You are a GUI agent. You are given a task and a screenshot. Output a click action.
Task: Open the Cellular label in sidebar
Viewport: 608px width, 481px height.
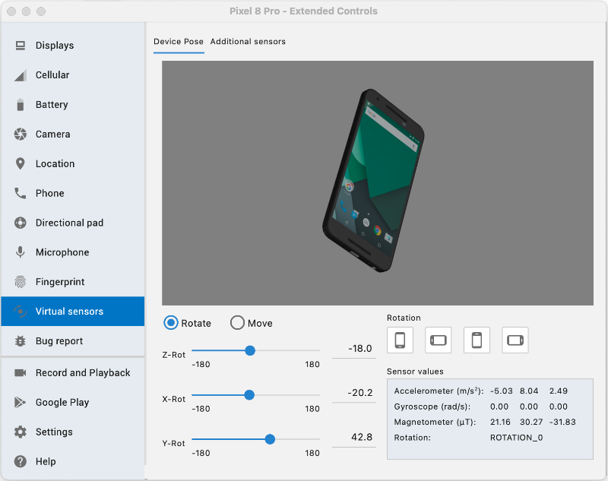(52, 74)
